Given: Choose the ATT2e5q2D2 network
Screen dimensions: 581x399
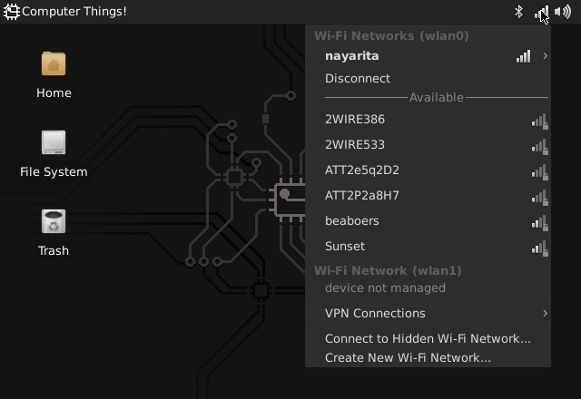Looking at the screenshot, I should [x=362, y=170].
